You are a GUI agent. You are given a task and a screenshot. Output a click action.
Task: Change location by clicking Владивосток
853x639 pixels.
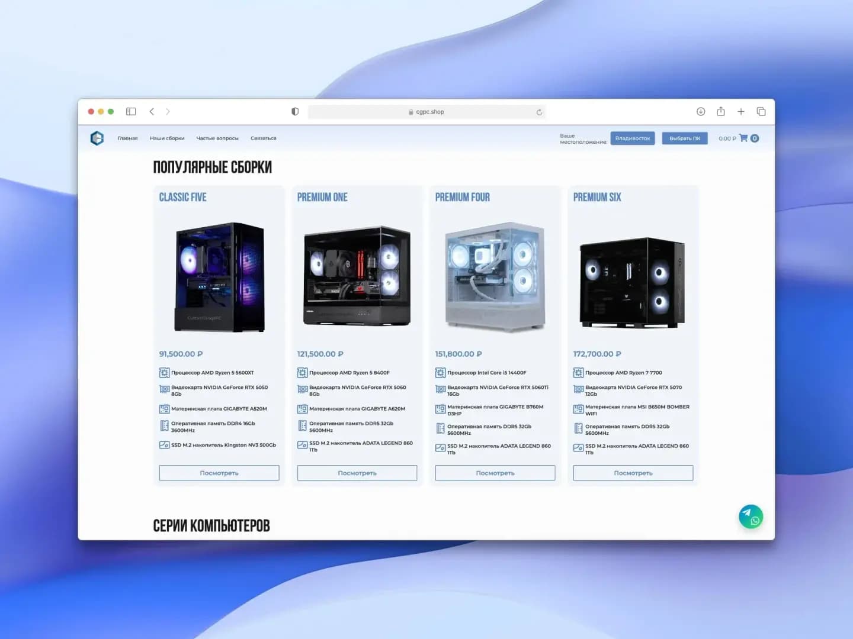click(632, 138)
